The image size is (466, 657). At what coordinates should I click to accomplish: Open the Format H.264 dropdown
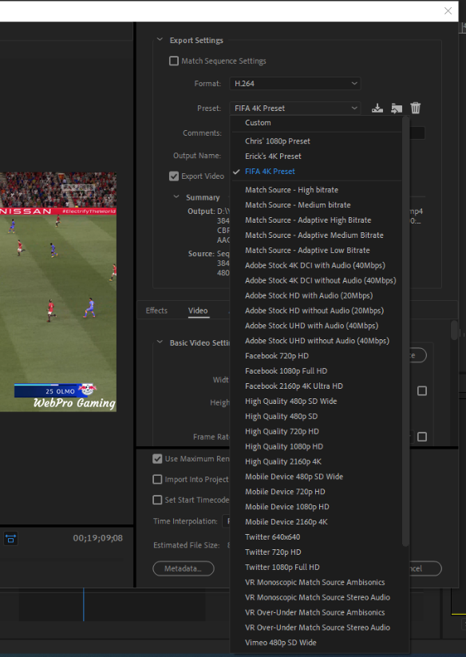point(294,83)
